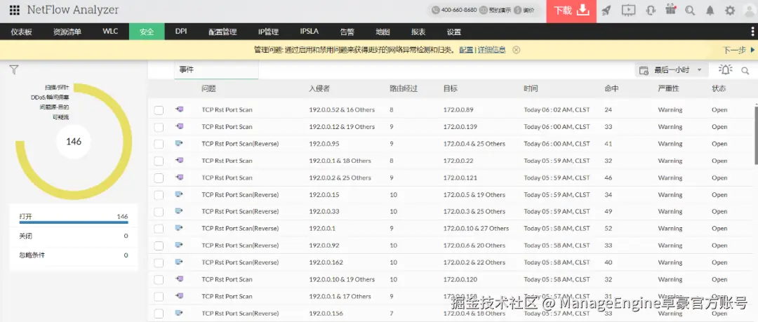Click the reverse scan icon for 192.0.0.95

[x=180, y=144]
